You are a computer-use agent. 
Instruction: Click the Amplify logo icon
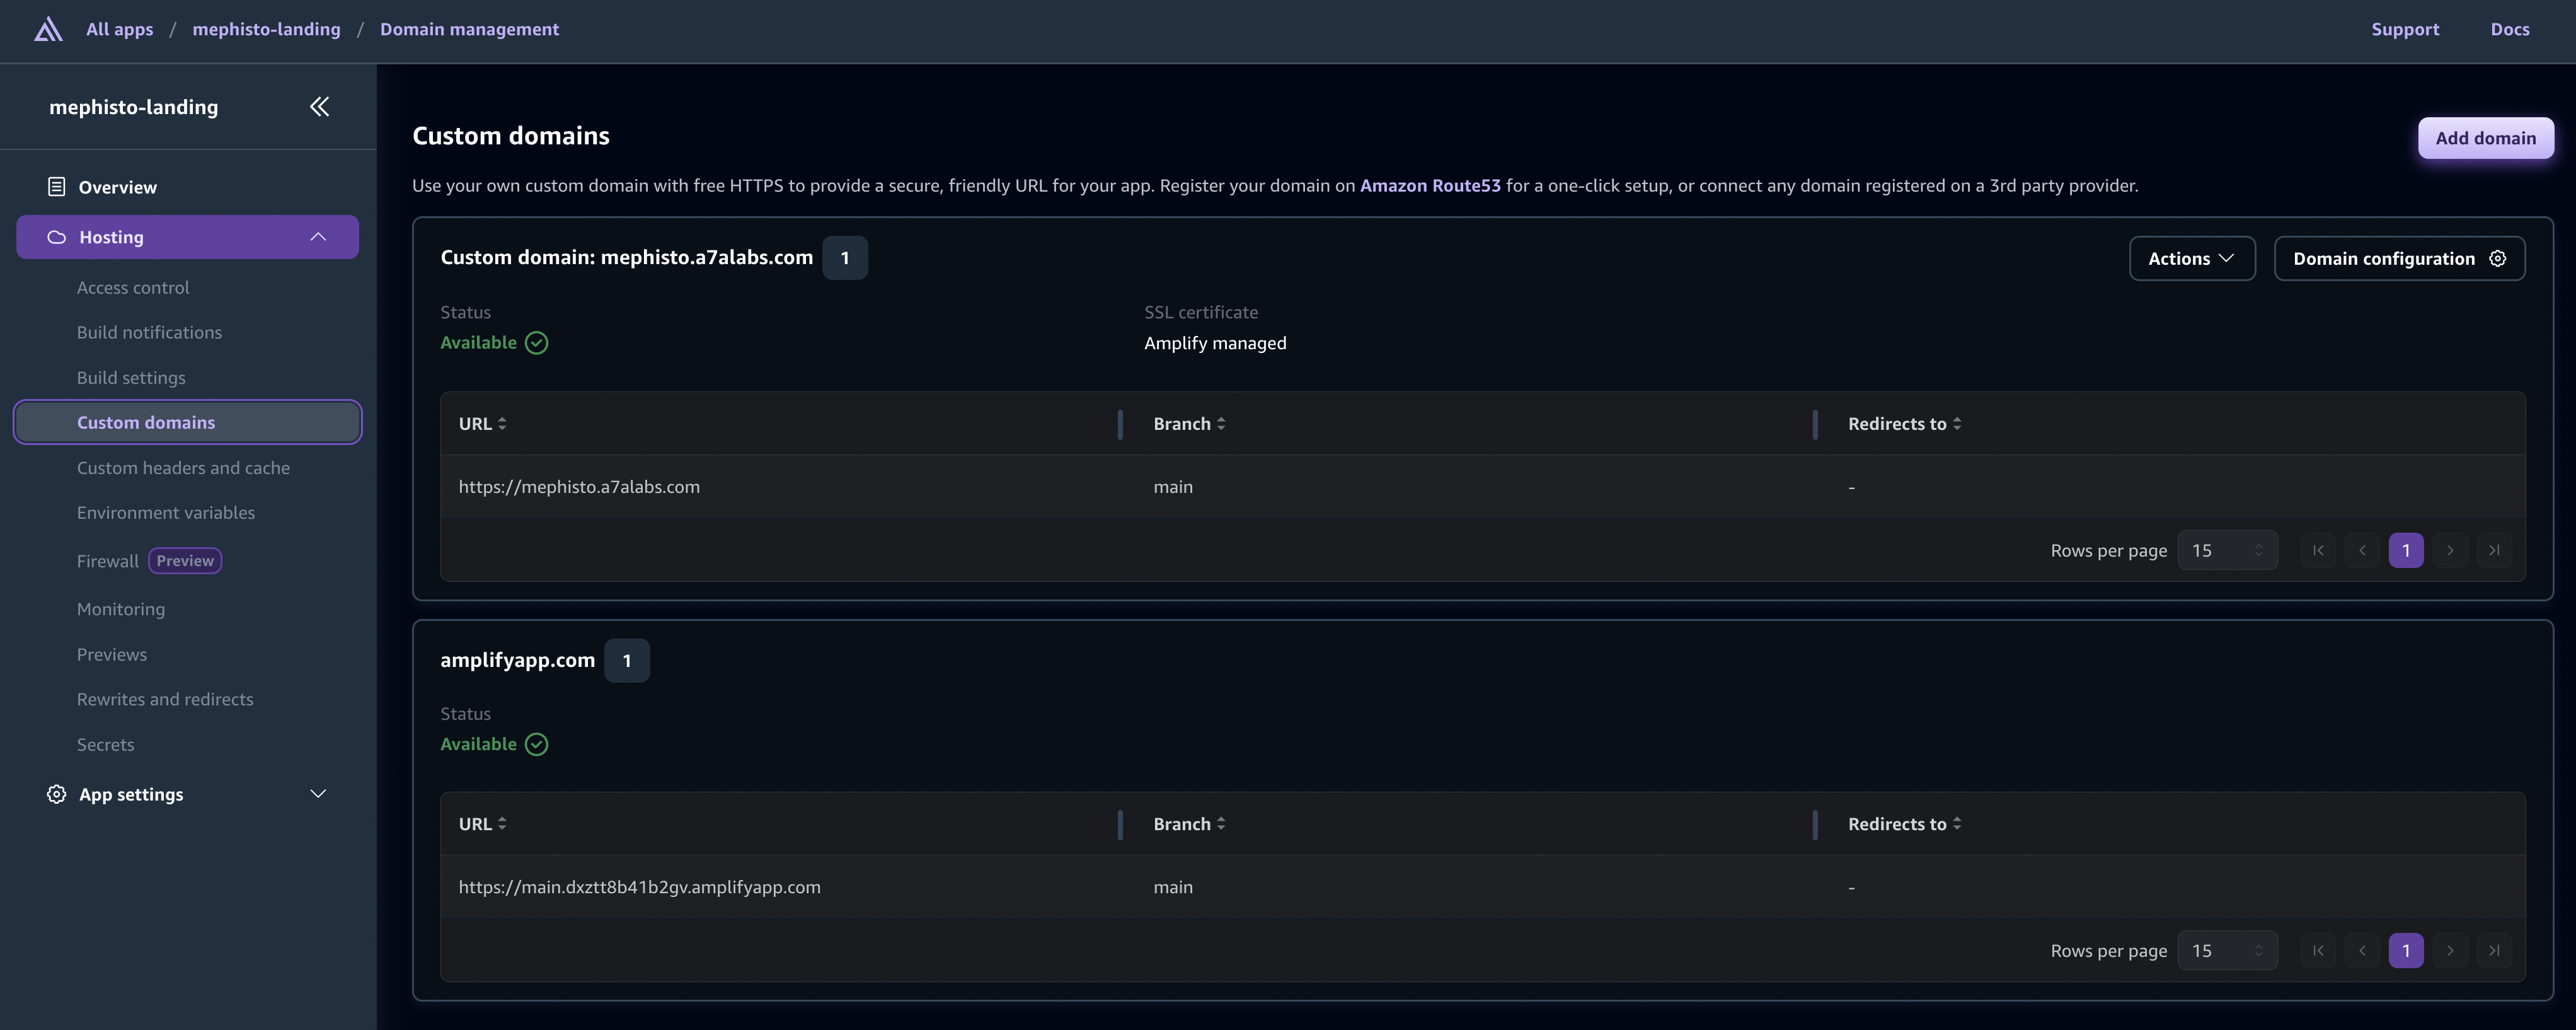(48, 29)
